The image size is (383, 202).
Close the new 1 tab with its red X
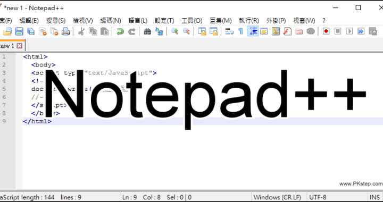tap(19, 46)
